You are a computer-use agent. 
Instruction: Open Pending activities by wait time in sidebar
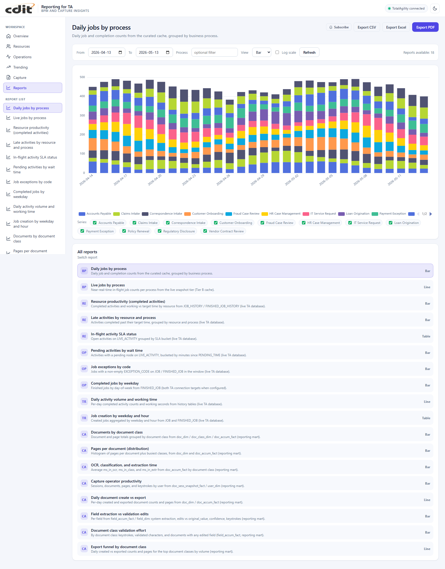(33, 170)
